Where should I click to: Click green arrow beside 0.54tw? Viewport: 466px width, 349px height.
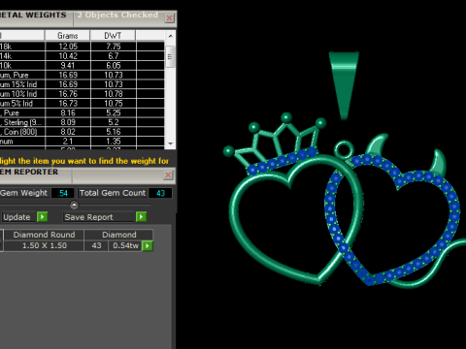pos(148,246)
